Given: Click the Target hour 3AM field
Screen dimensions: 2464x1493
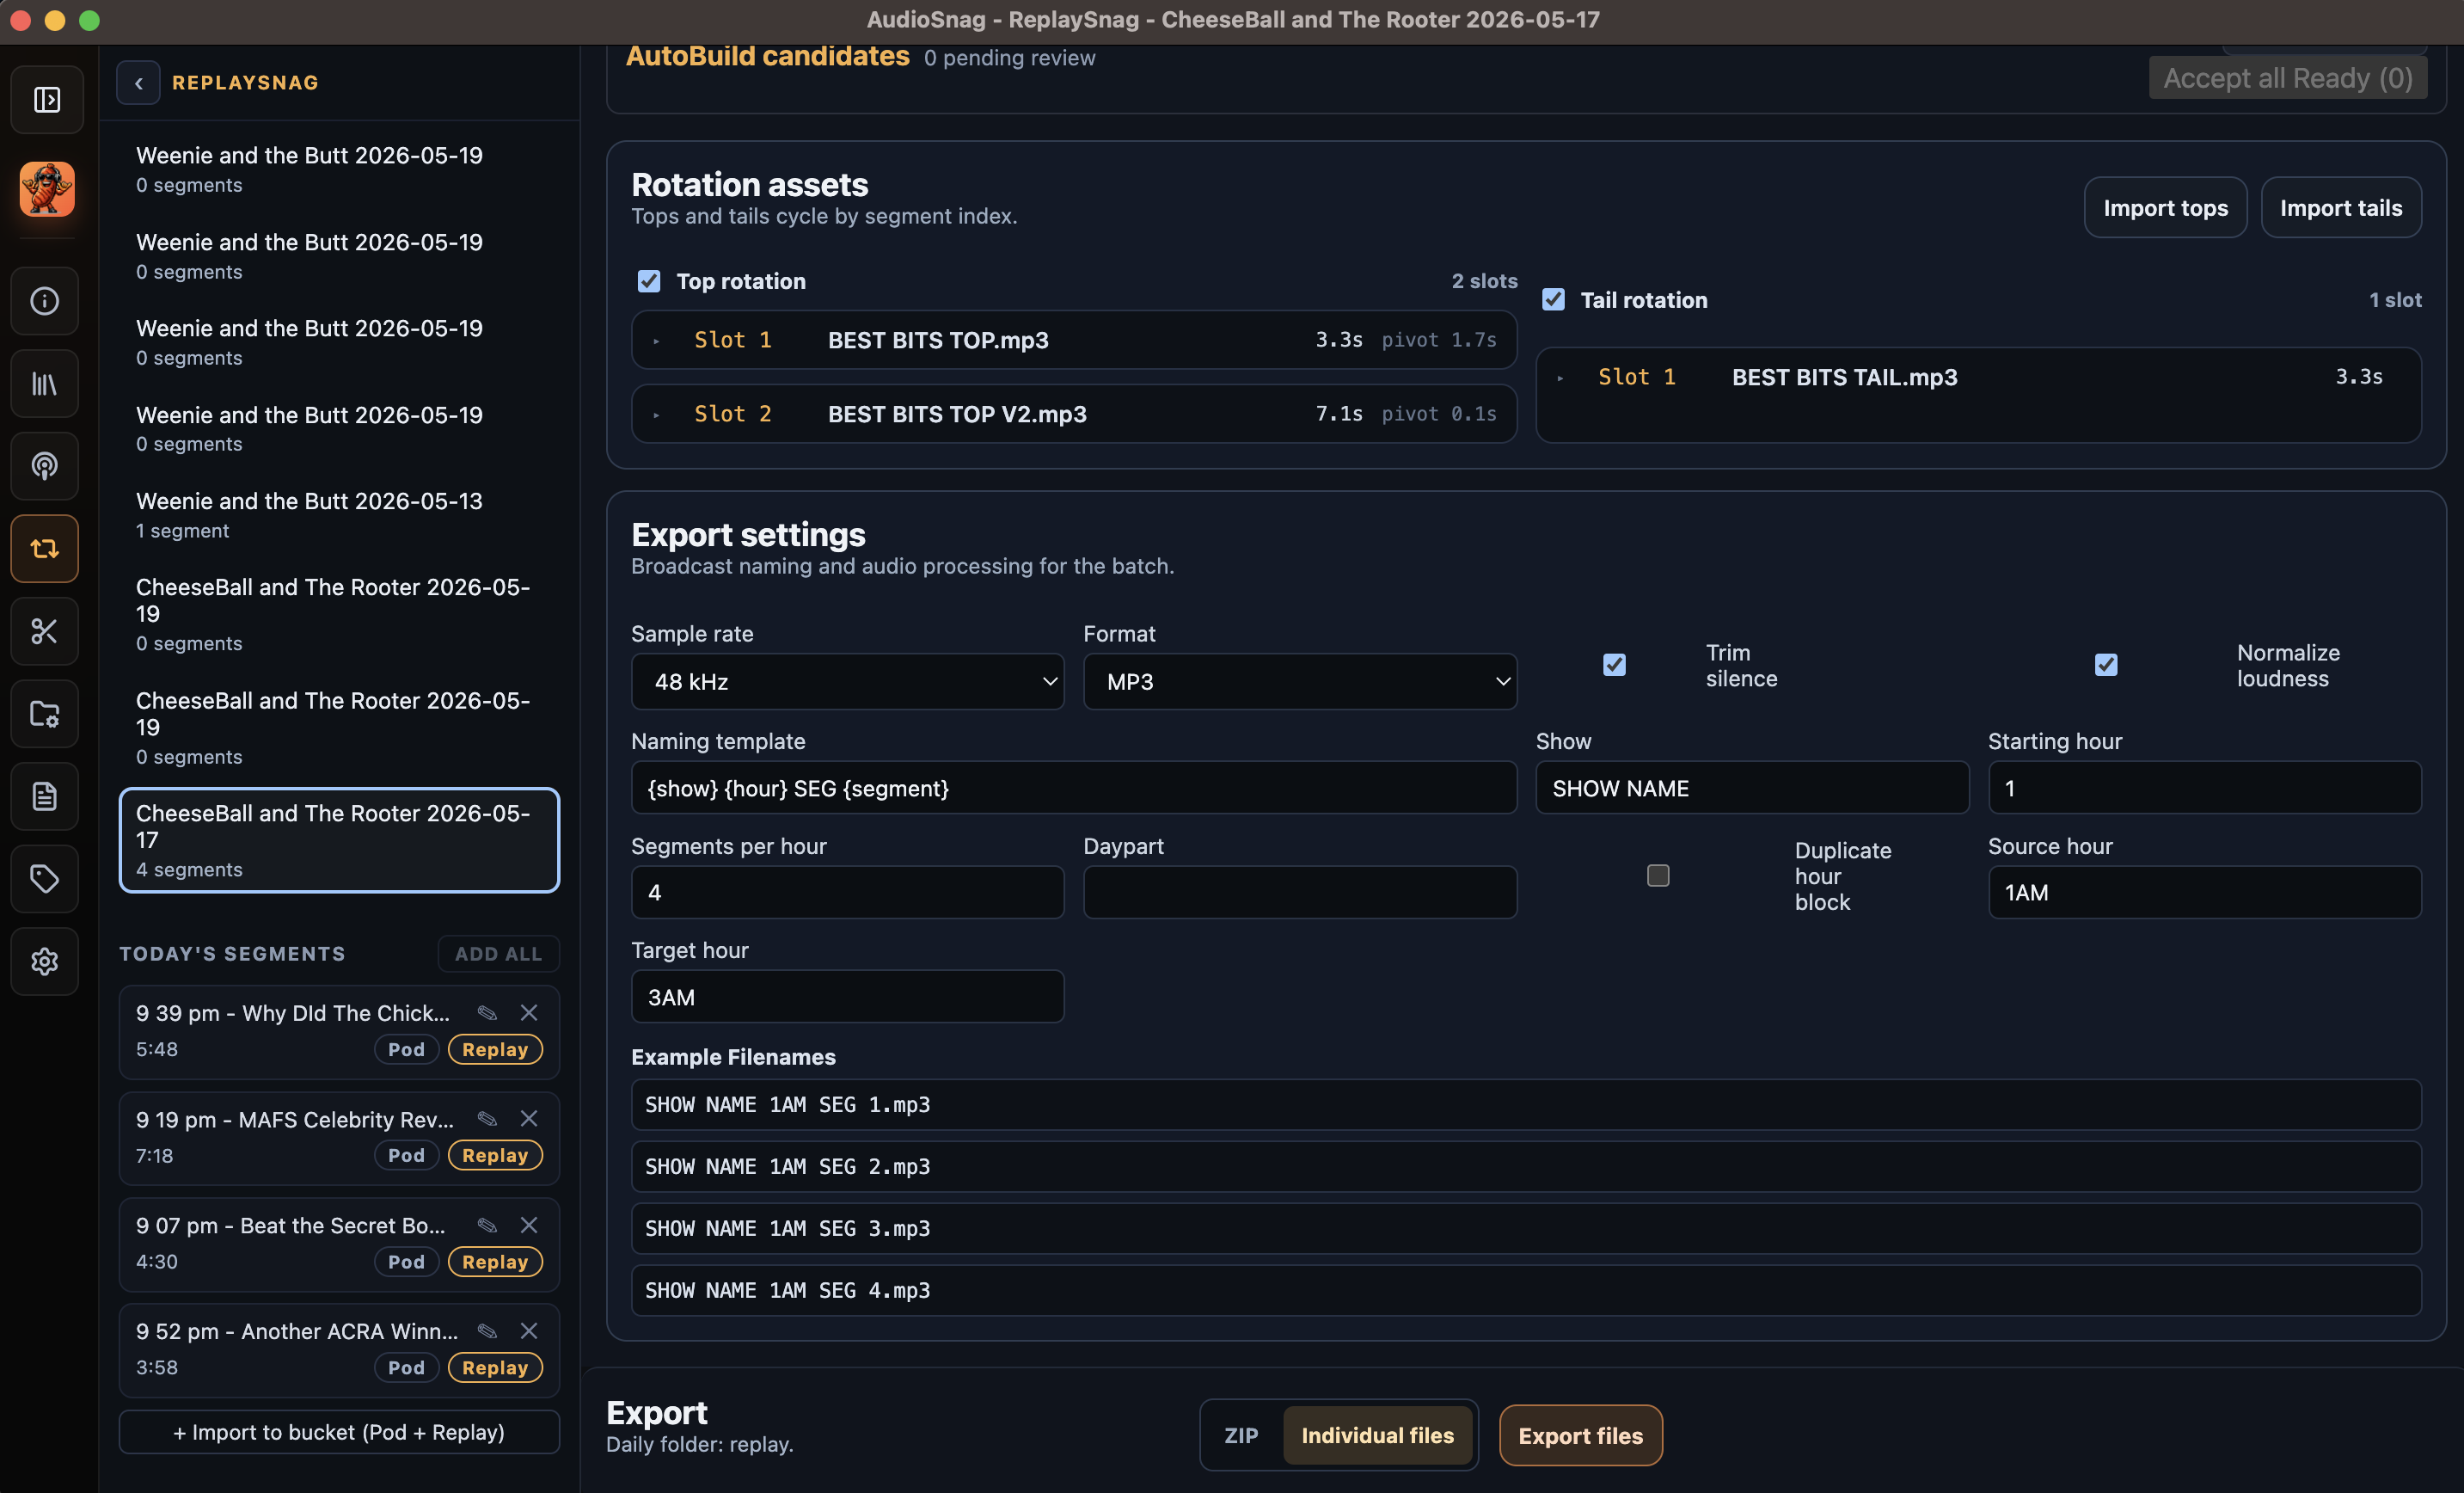Looking at the screenshot, I should tap(847, 997).
